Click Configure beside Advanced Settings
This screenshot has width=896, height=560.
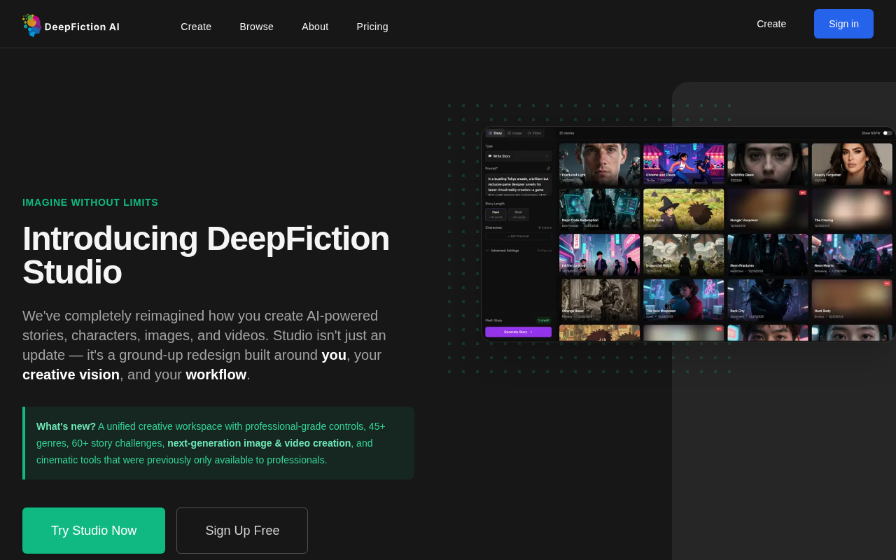point(545,250)
